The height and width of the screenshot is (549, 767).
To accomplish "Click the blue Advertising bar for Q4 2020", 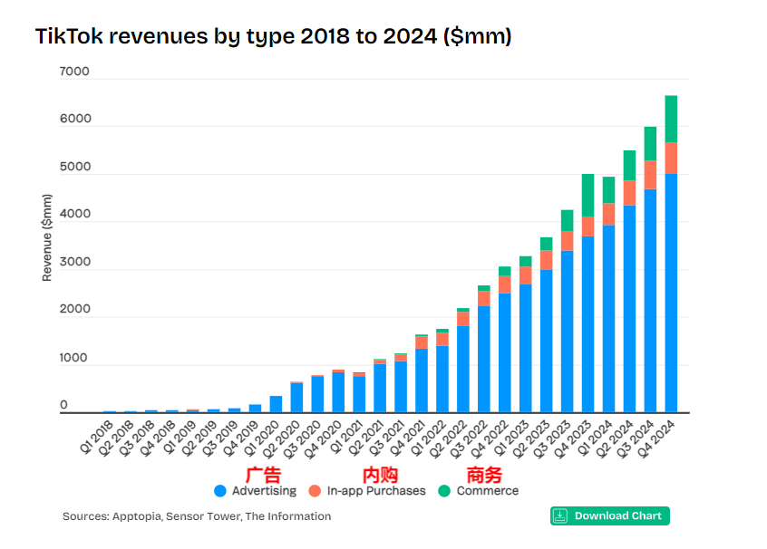I will tap(338, 392).
